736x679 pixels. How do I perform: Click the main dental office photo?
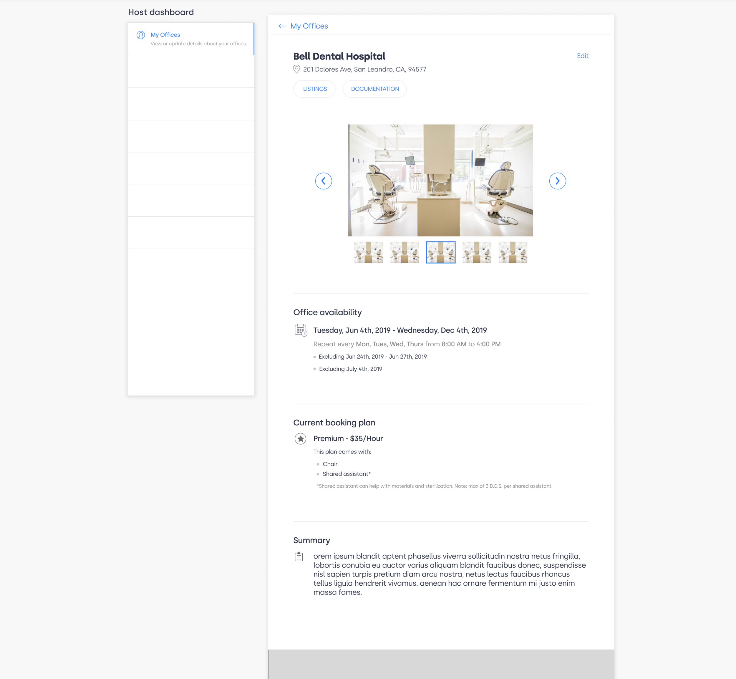pyautogui.click(x=440, y=180)
